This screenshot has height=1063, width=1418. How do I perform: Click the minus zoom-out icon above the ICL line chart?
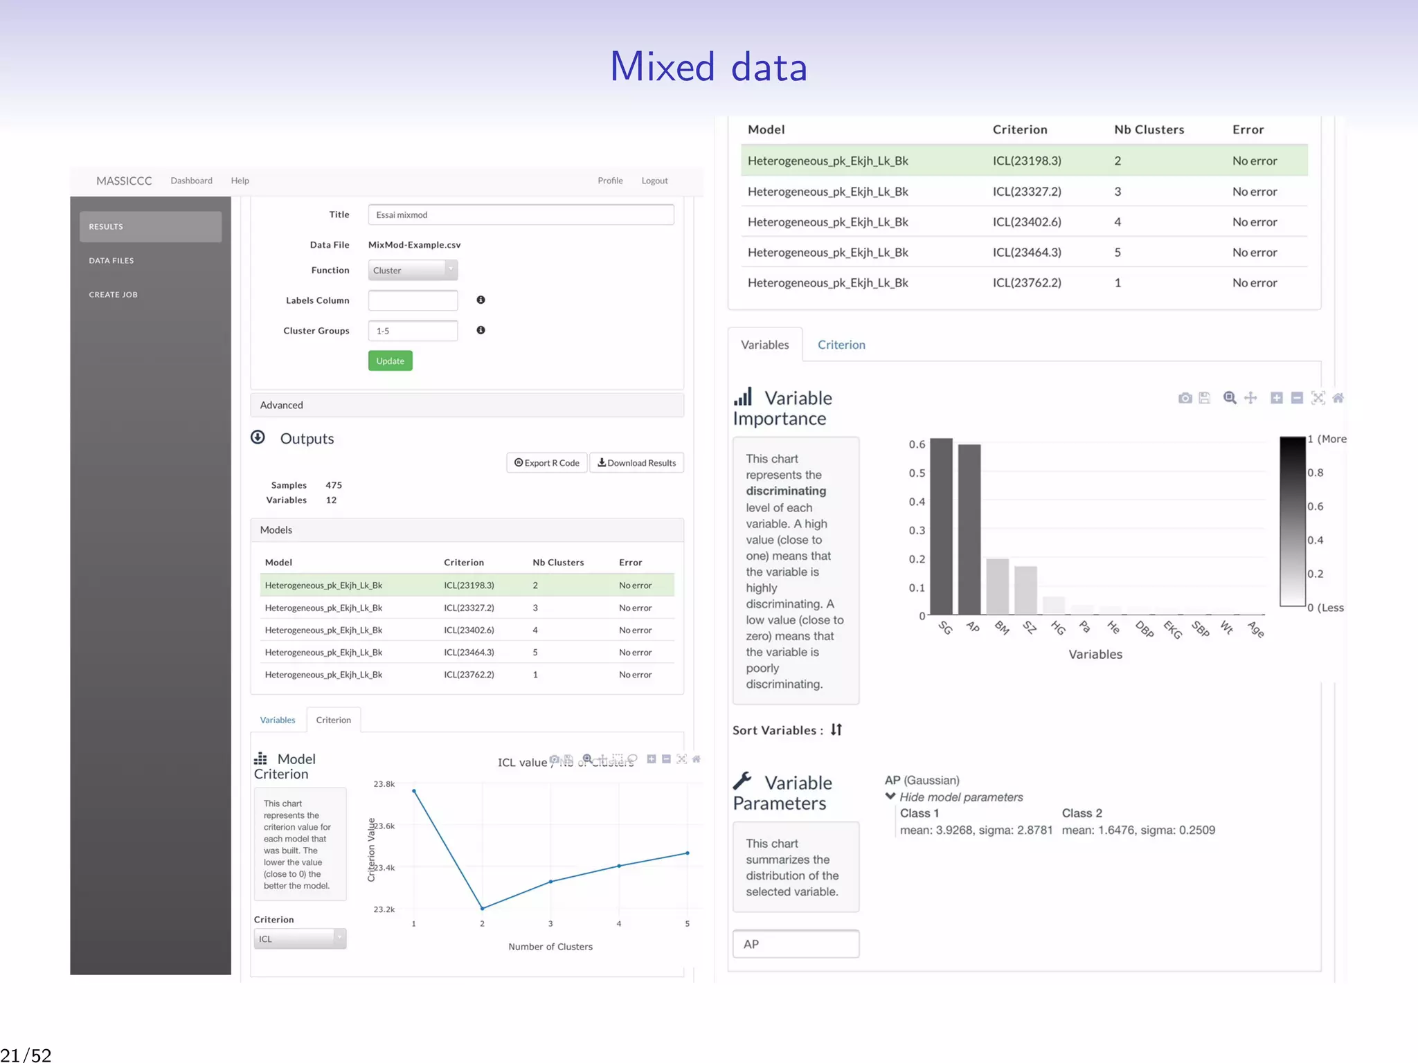(666, 759)
